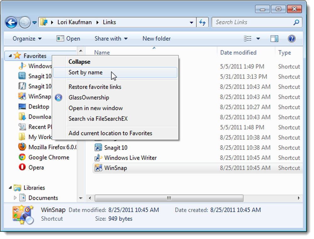The height and width of the screenshot is (239, 314).
Task: Click the GlassOwnership menu icon
Action: 59,98
